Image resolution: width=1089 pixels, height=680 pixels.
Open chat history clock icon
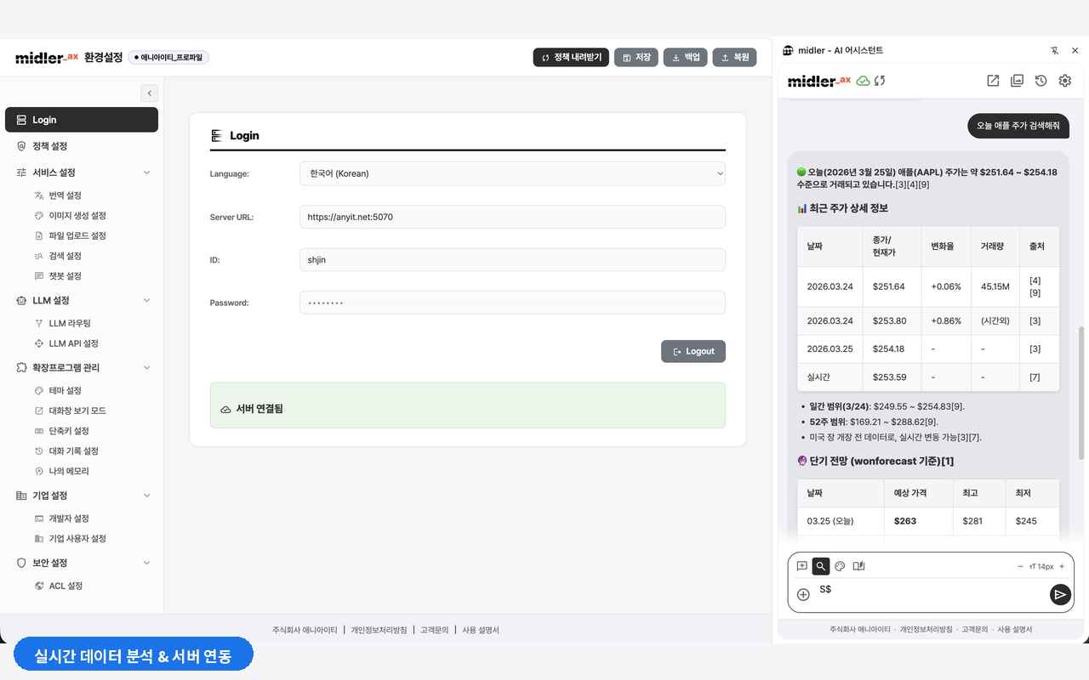(1041, 81)
